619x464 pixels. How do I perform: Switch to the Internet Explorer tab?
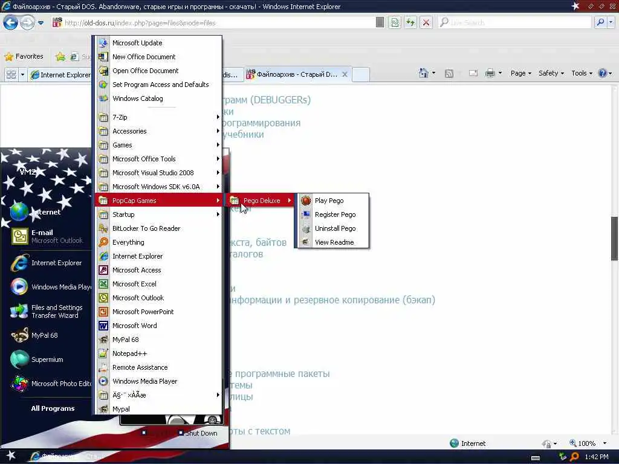60,74
